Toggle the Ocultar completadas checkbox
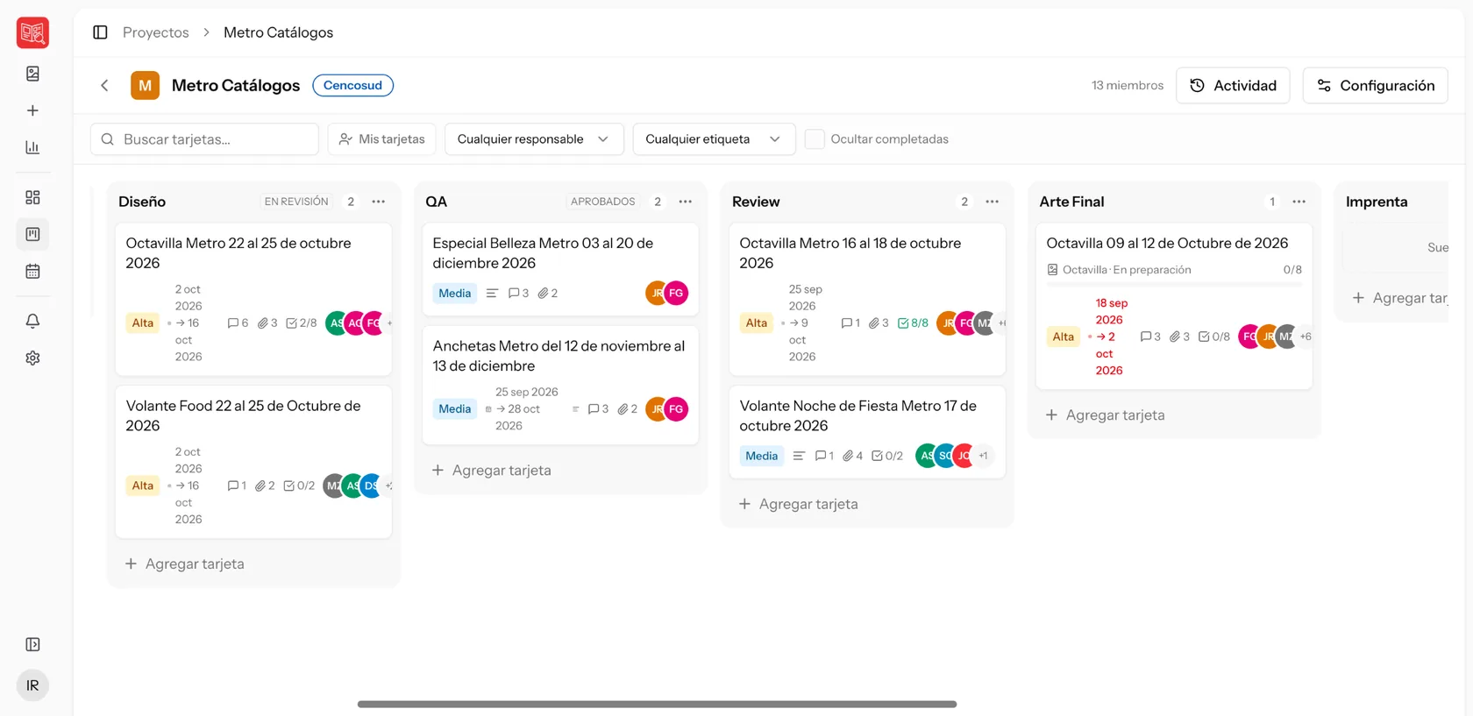 coord(815,139)
